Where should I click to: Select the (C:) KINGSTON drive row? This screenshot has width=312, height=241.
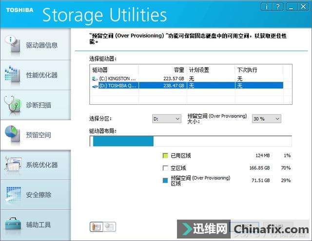187,79
